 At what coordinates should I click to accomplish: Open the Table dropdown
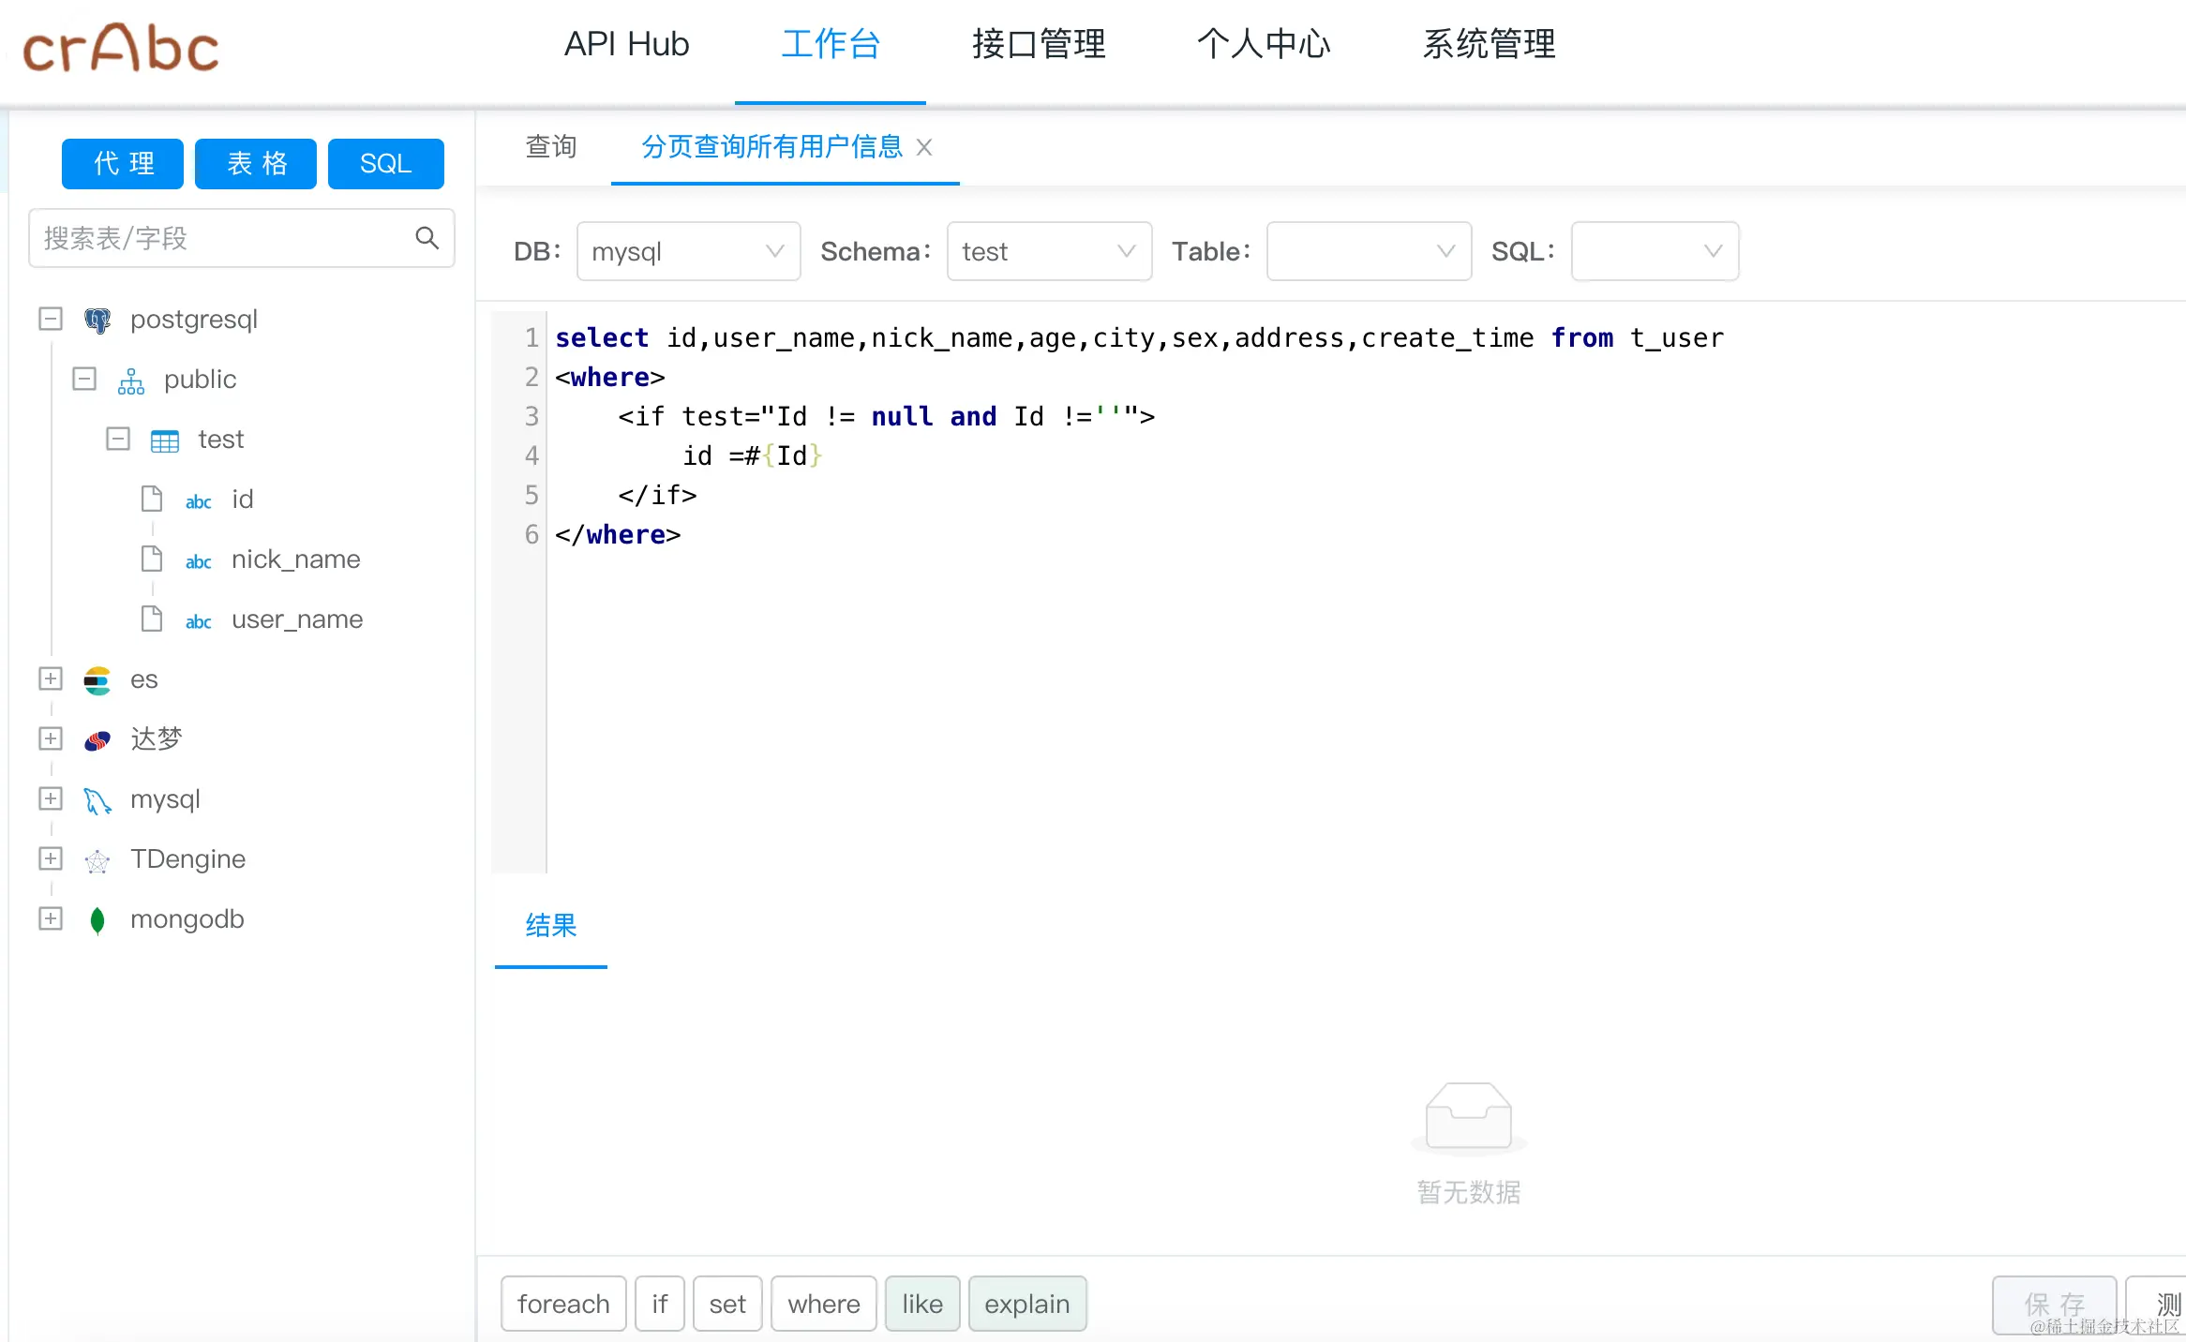tap(1368, 251)
